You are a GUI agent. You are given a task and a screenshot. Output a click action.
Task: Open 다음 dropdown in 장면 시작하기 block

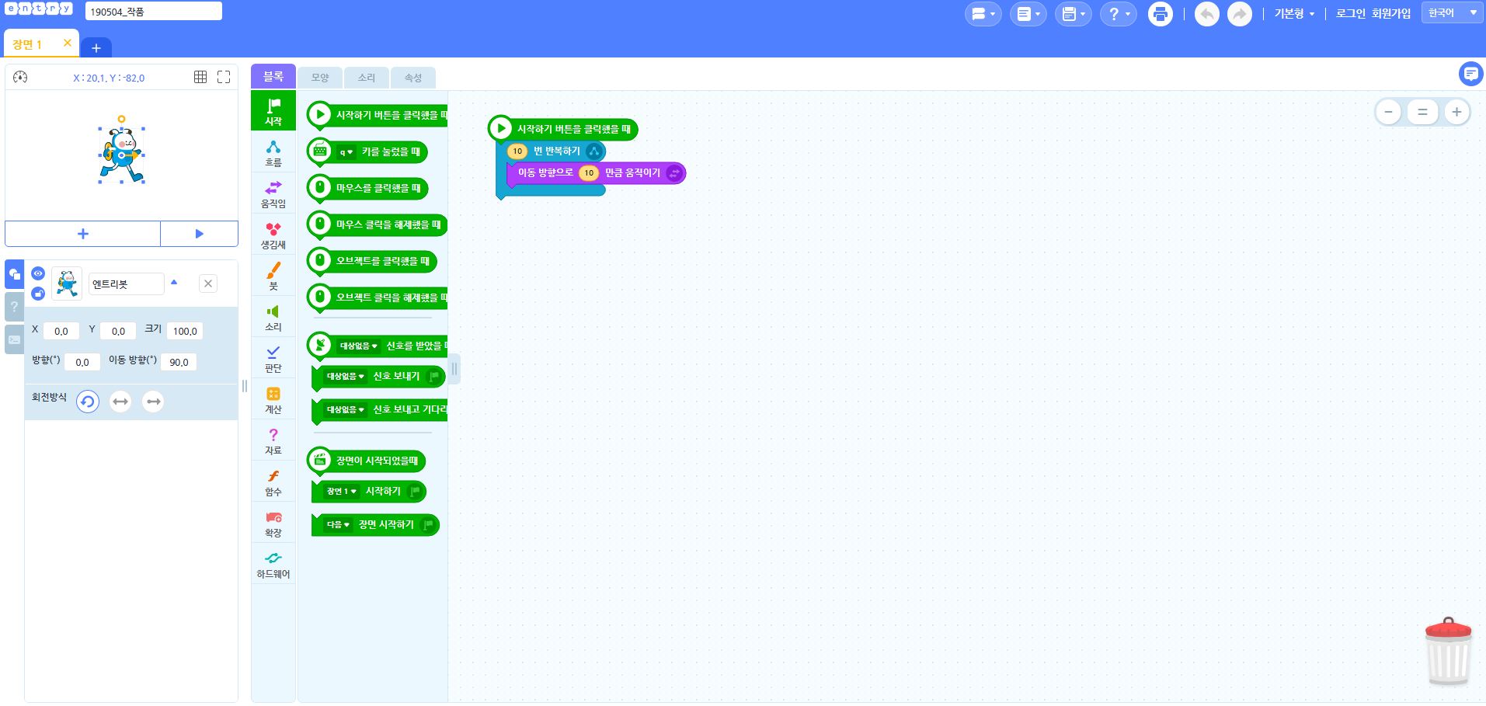point(338,525)
